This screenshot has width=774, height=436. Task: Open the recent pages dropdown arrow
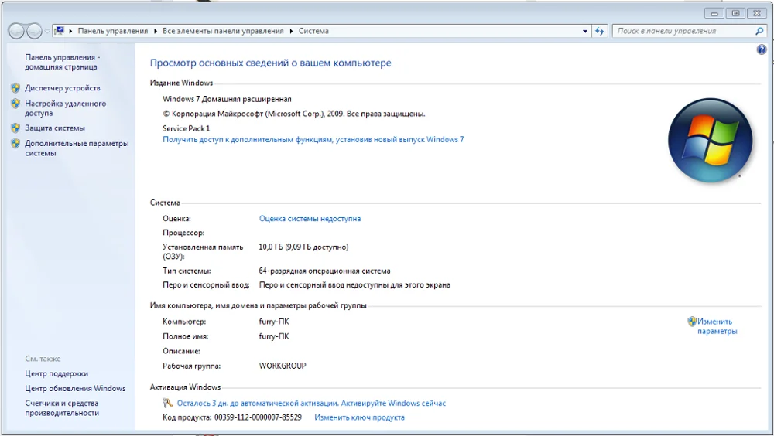[x=47, y=31]
